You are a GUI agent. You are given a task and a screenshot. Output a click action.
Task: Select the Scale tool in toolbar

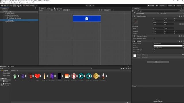coord(11,5)
